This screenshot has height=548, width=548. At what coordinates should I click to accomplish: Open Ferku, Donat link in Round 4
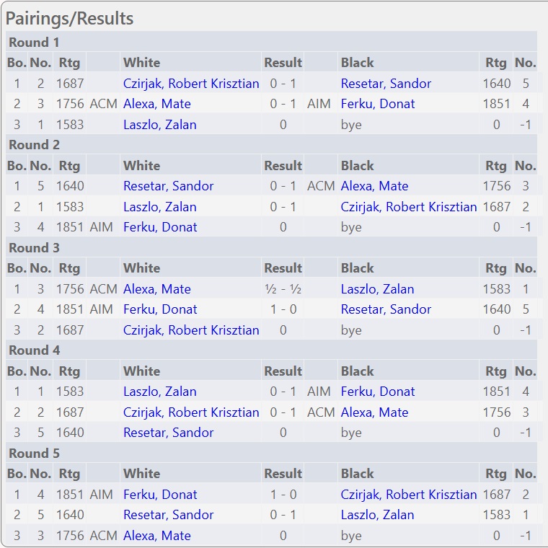[x=378, y=392]
